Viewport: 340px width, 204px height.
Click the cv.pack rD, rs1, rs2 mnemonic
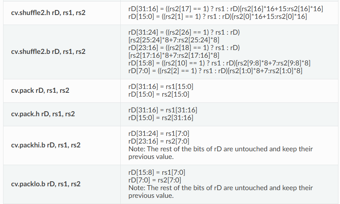pyautogui.click(x=40, y=90)
